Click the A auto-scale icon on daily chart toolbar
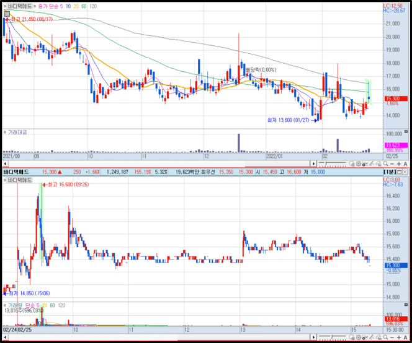This screenshot has width=412, height=343. [x=405, y=163]
